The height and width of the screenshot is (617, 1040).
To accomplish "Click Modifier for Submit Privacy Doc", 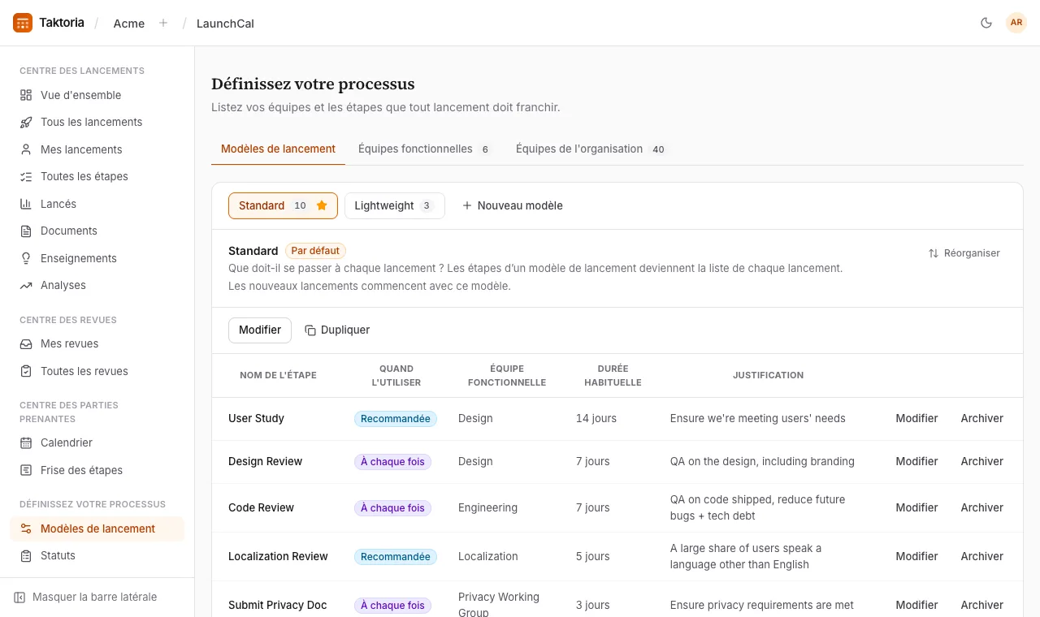I will point(916,605).
